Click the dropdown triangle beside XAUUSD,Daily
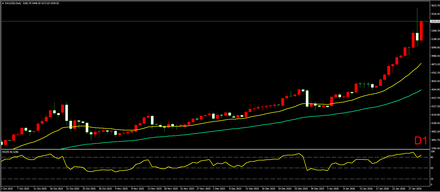This screenshot has width=440, height=192. point(3,3)
